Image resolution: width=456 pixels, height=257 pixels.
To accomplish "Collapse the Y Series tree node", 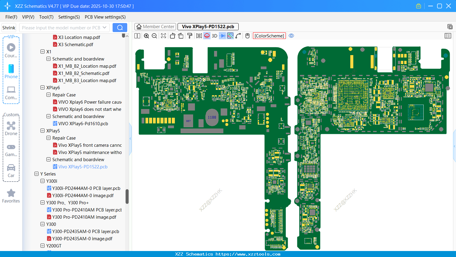I will 37,174.
